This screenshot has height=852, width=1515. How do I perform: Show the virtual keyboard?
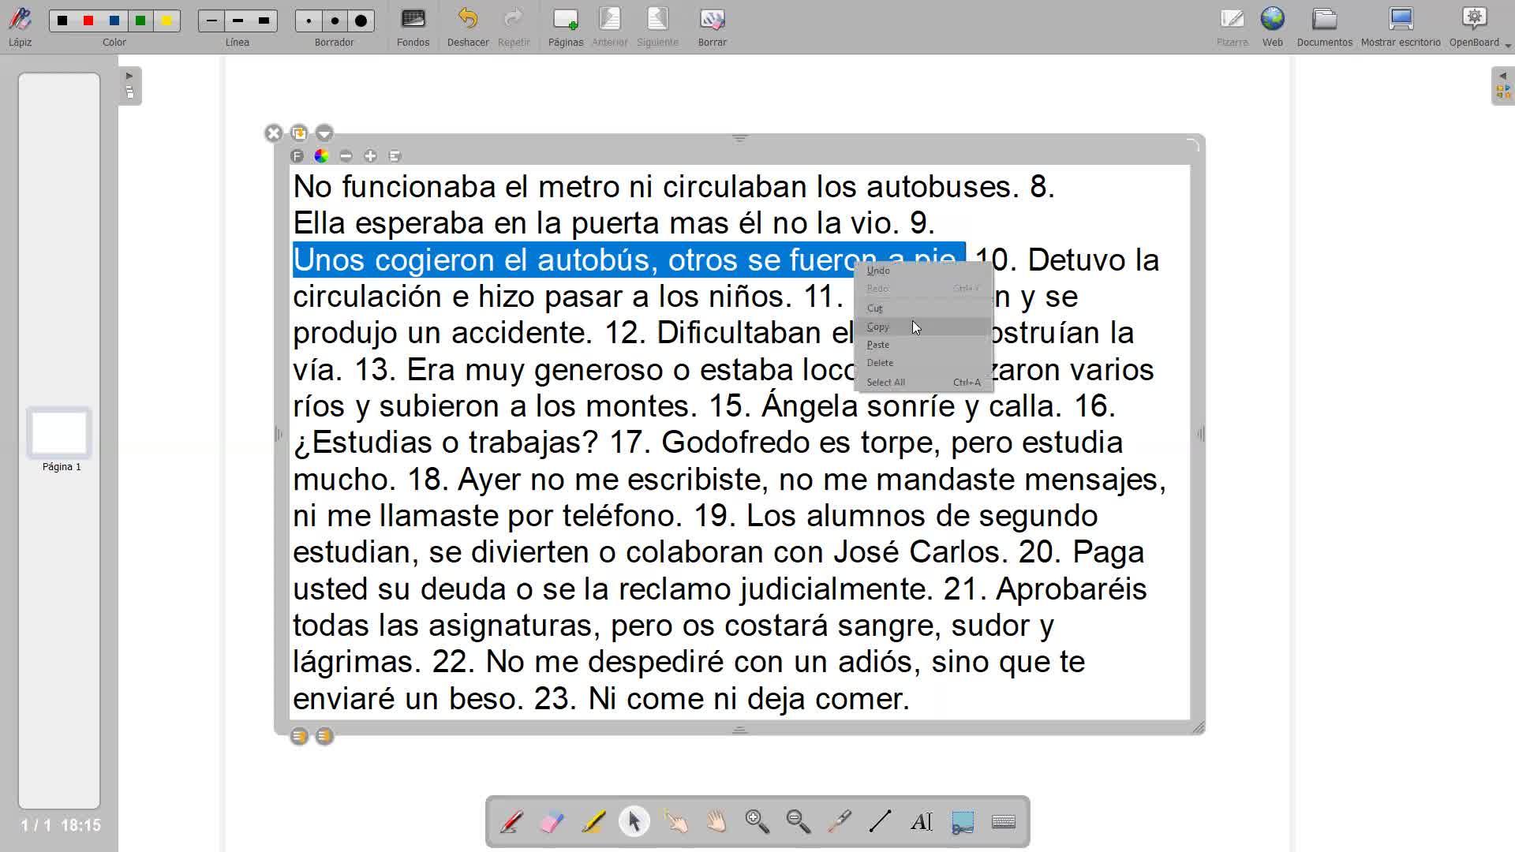click(x=1004, y=822)
